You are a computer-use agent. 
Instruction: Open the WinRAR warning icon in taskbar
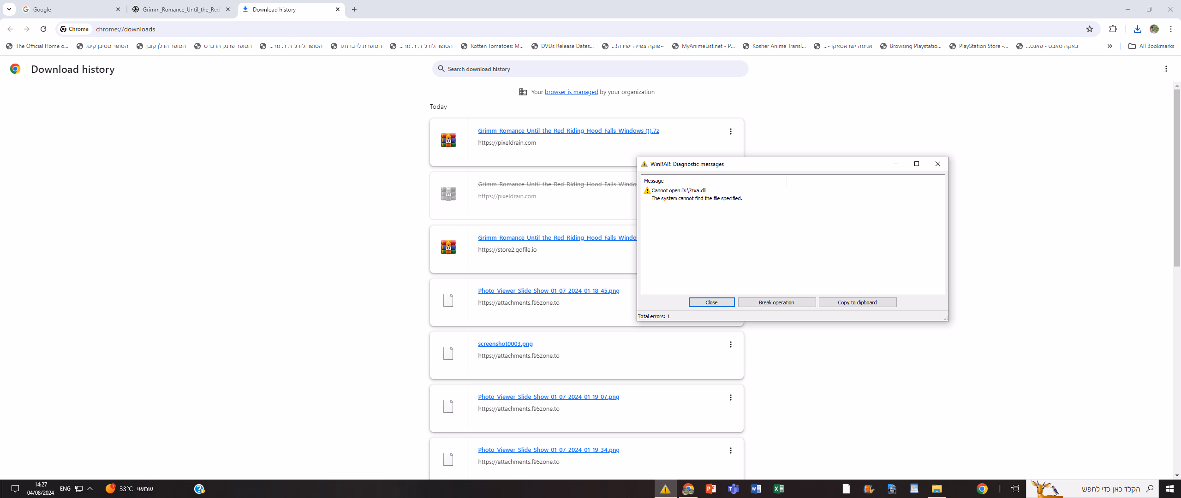665,489
